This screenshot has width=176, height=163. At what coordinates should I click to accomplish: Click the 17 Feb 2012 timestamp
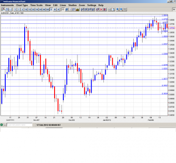(48, 125)
